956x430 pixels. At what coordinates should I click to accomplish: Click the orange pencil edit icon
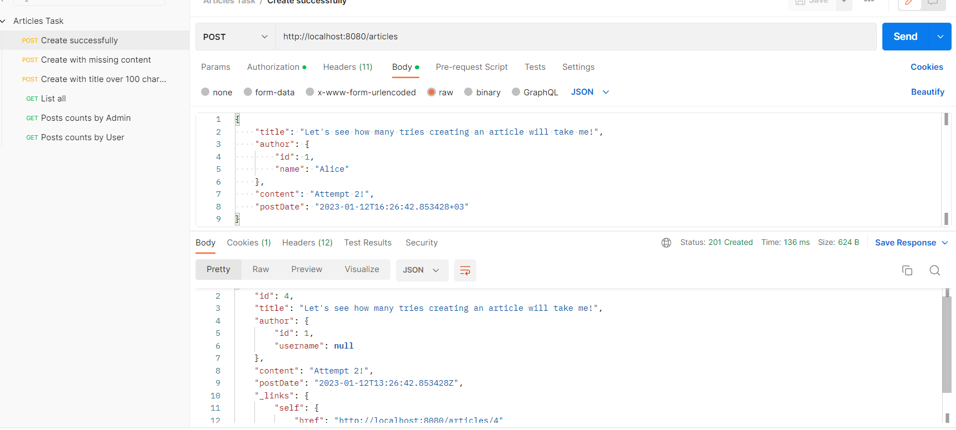point(909,3)
